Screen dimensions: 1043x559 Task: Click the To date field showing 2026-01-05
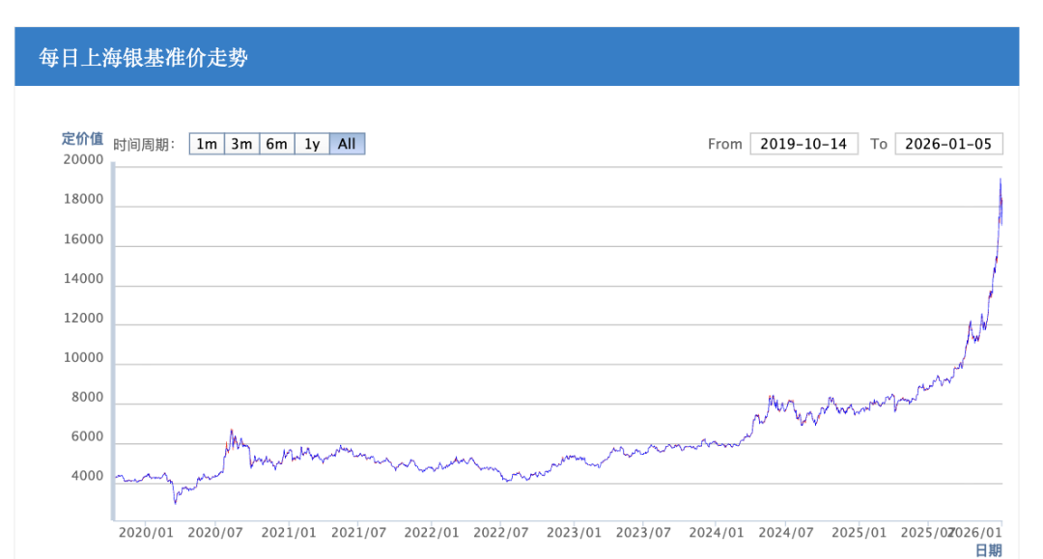point(948,144)
